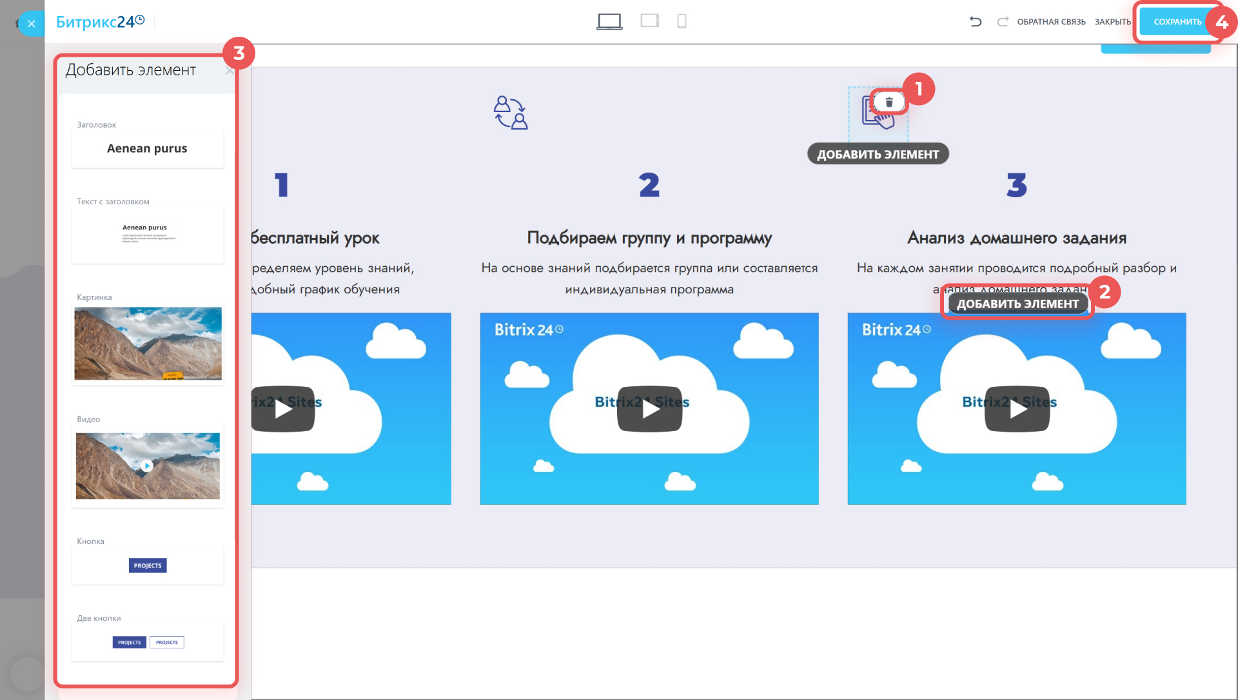This screenshot has width=1238, height=700.
Task: Play the middle Bitrix24 Sites video
Action: click(x=649, y=409)
